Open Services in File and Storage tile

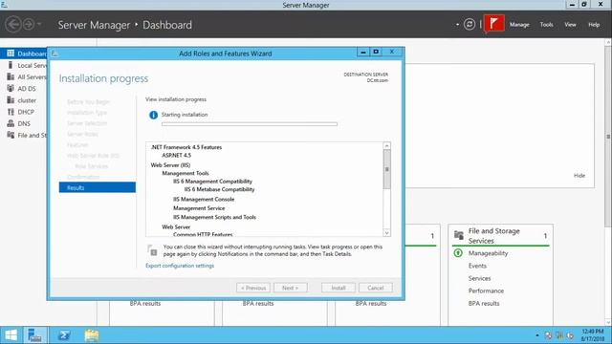click(479, 278)
